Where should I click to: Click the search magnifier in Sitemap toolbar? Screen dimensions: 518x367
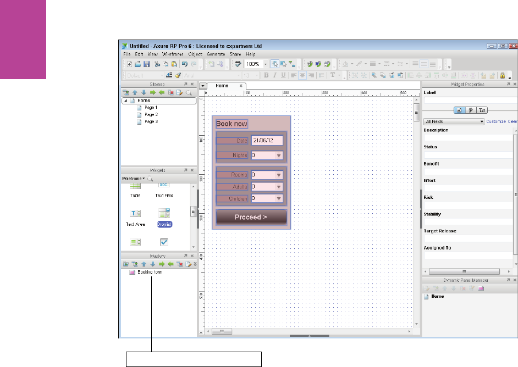(x=188, y=93)
